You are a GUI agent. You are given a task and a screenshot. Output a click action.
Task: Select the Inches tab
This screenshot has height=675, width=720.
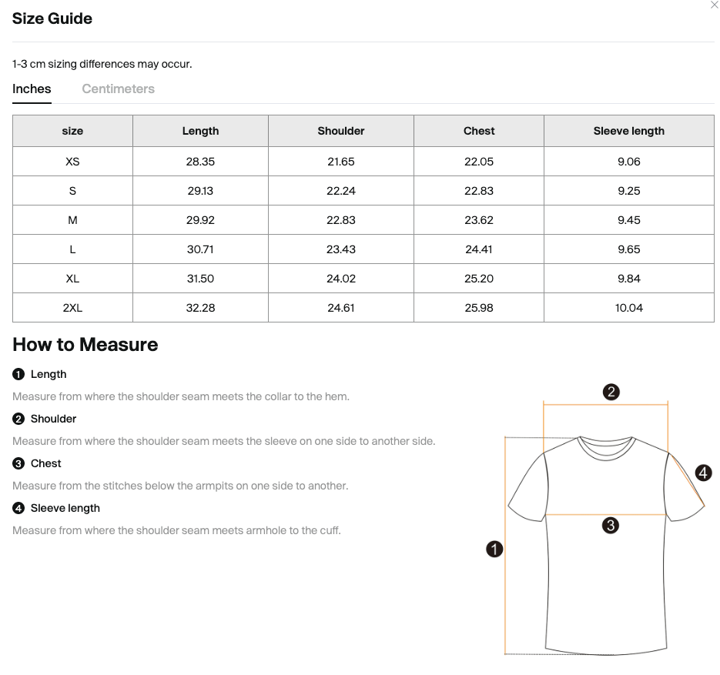(32, 89)
